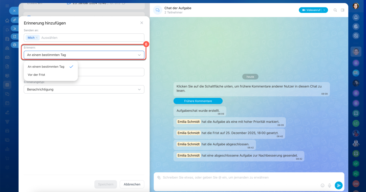Open the DW chat avatar
Viewport: 366px width, 192px height.
pyautogui.click(x=356, y=184)
